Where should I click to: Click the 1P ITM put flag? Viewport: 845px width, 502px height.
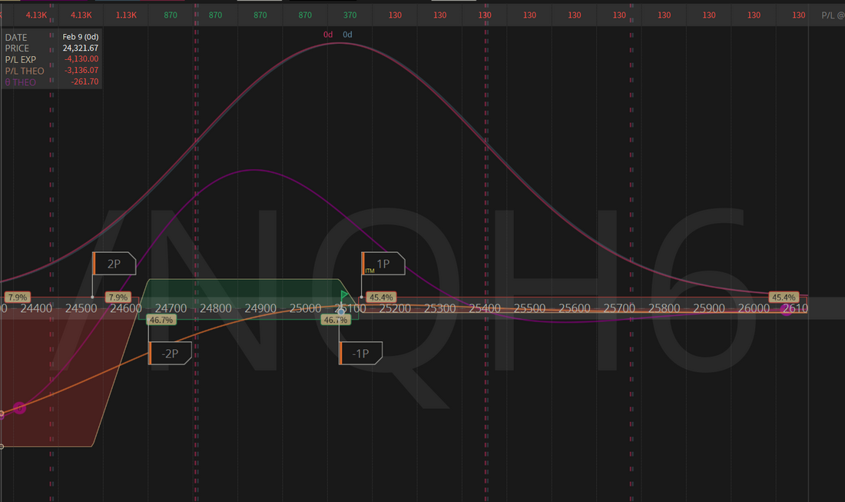point(383,264)
